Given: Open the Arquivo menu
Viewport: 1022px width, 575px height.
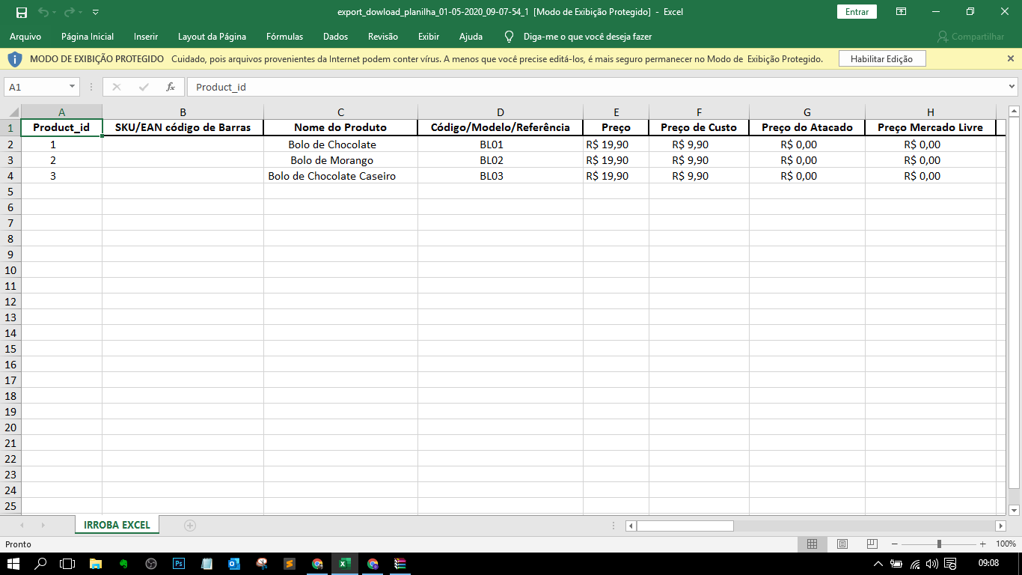Looking at the screenshot, I should [25, 36].
